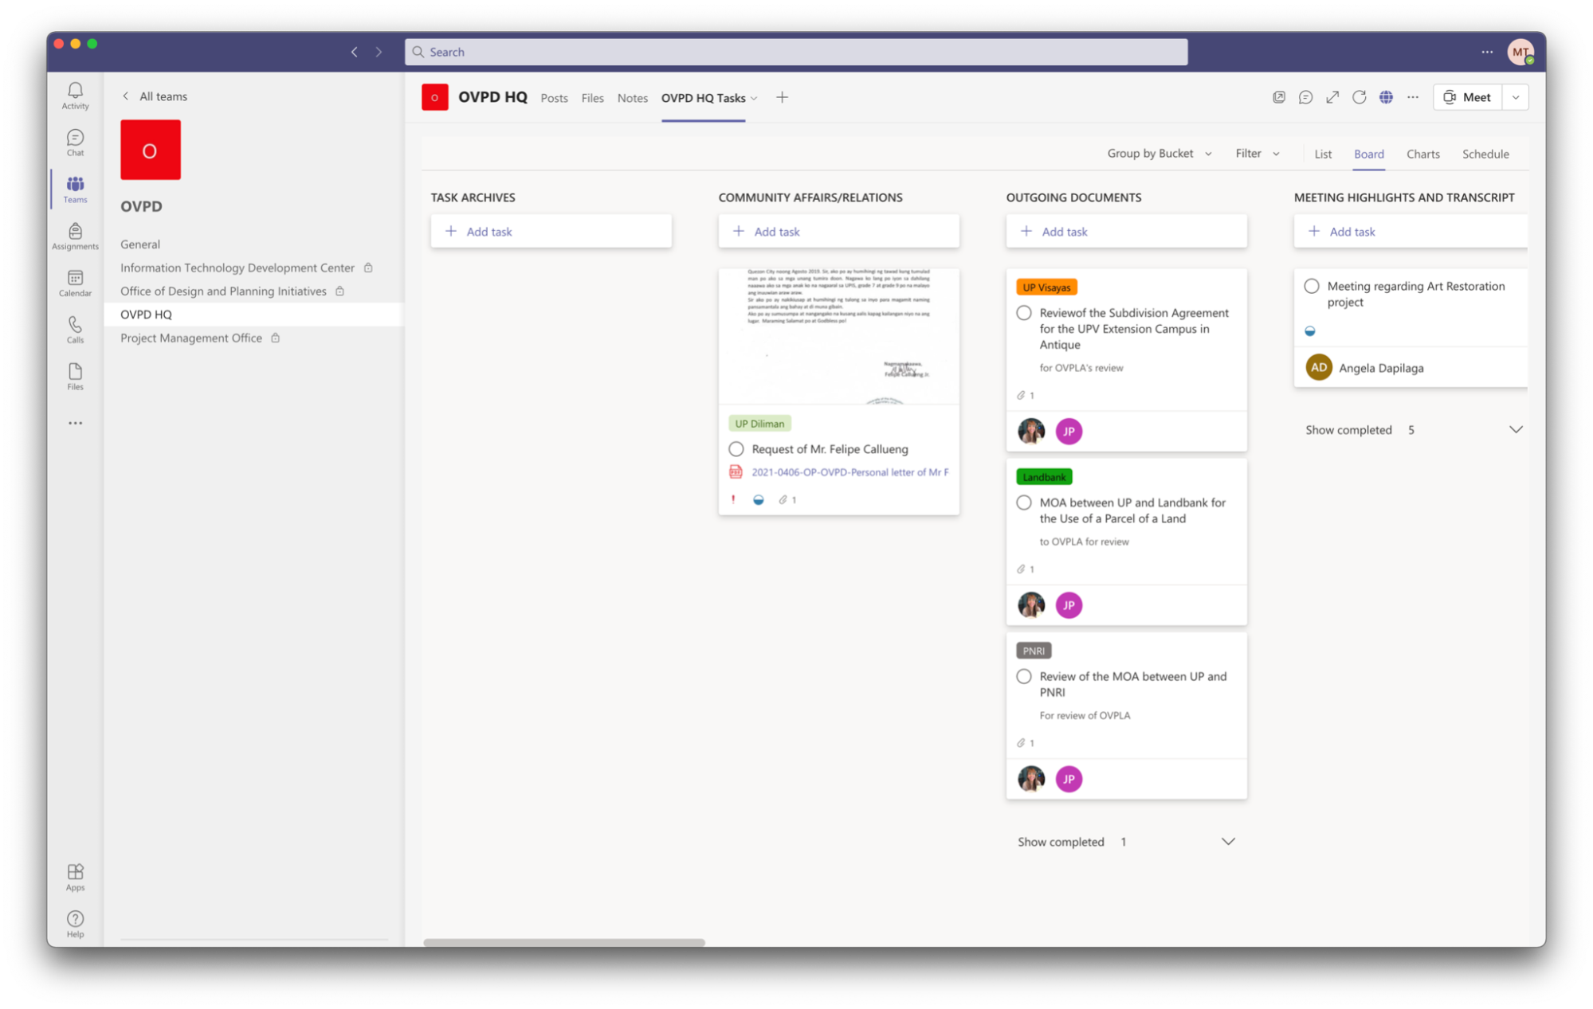Mark Art Restoration meeting task complete
Viewport: 1593px width, 1009px height.
(1312, 286)
